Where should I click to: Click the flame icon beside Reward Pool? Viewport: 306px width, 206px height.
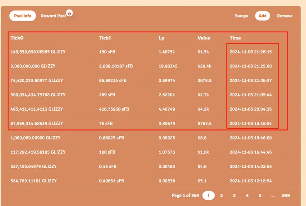pos(69,13)
